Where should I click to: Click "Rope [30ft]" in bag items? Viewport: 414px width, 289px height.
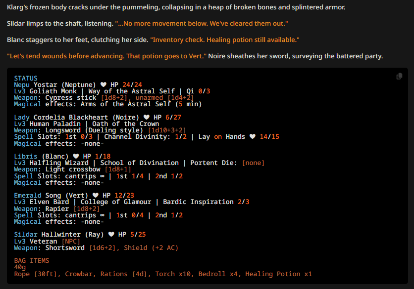[36, 274]
